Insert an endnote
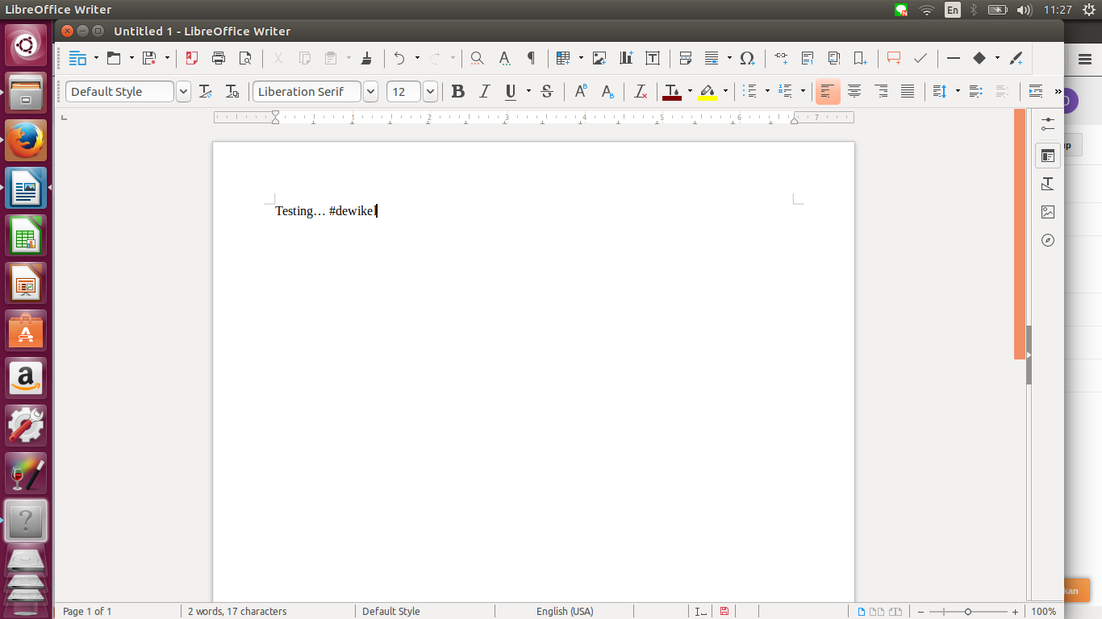 pyautogui.click(x=834, y=58)
